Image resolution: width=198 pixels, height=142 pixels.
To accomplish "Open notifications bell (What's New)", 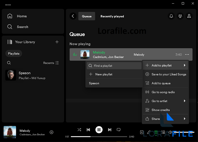I will 171,16.
